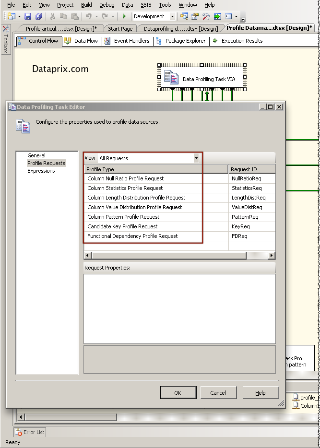
Task: Click the Profile Type column header
Action: [x=156, y=169]
